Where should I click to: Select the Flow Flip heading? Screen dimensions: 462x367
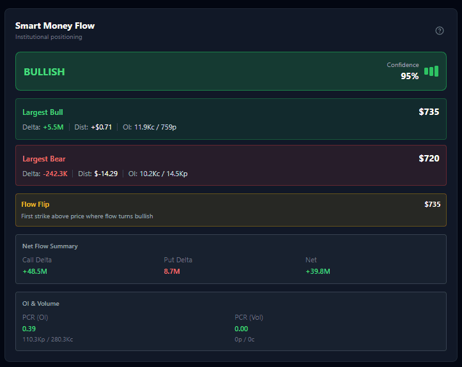click(x=35, y=204)
